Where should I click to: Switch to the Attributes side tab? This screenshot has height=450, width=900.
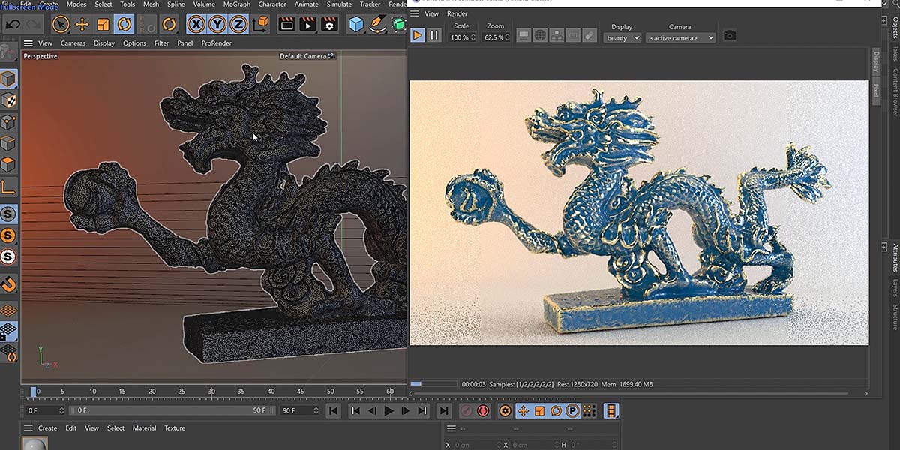pos(895,257)
